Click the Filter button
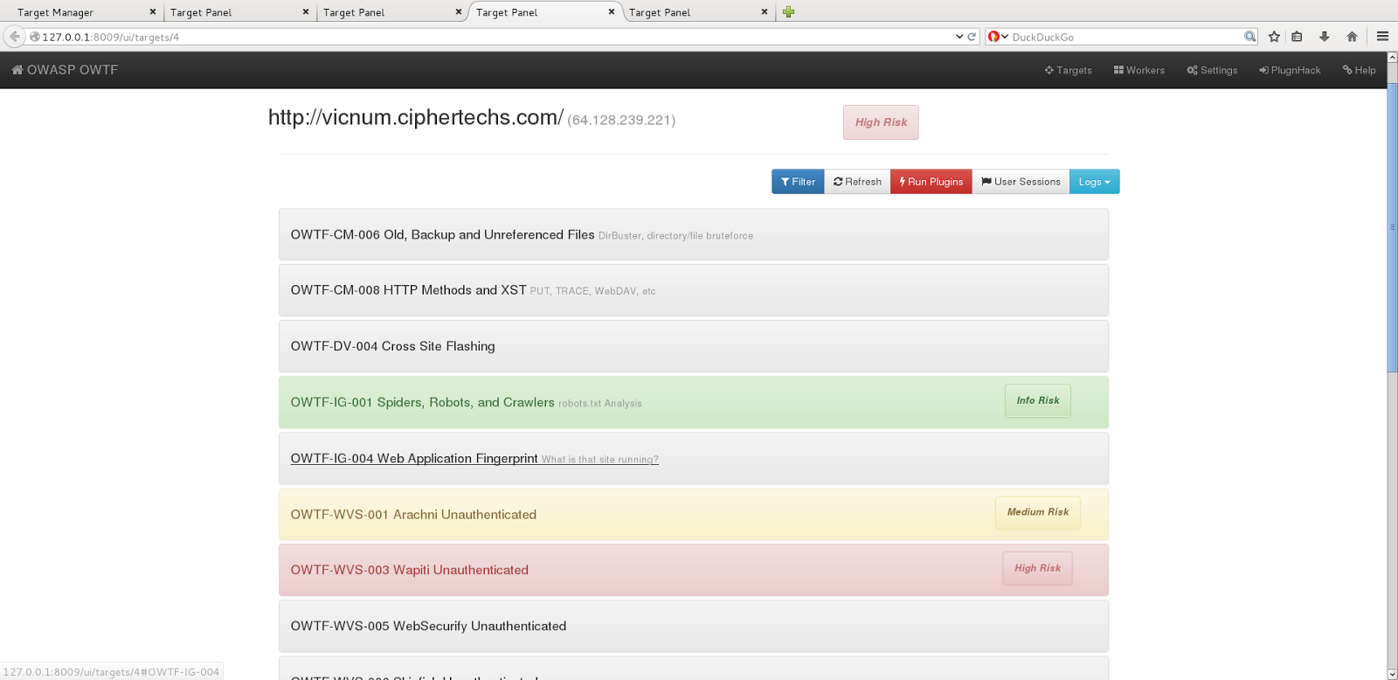Viewport: 1398px width, 680px height. pyautogui.click(x=798, y=182)
